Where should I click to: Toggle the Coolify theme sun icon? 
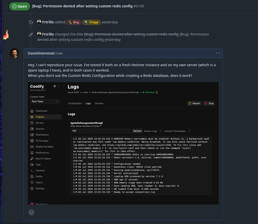[55, 86]
